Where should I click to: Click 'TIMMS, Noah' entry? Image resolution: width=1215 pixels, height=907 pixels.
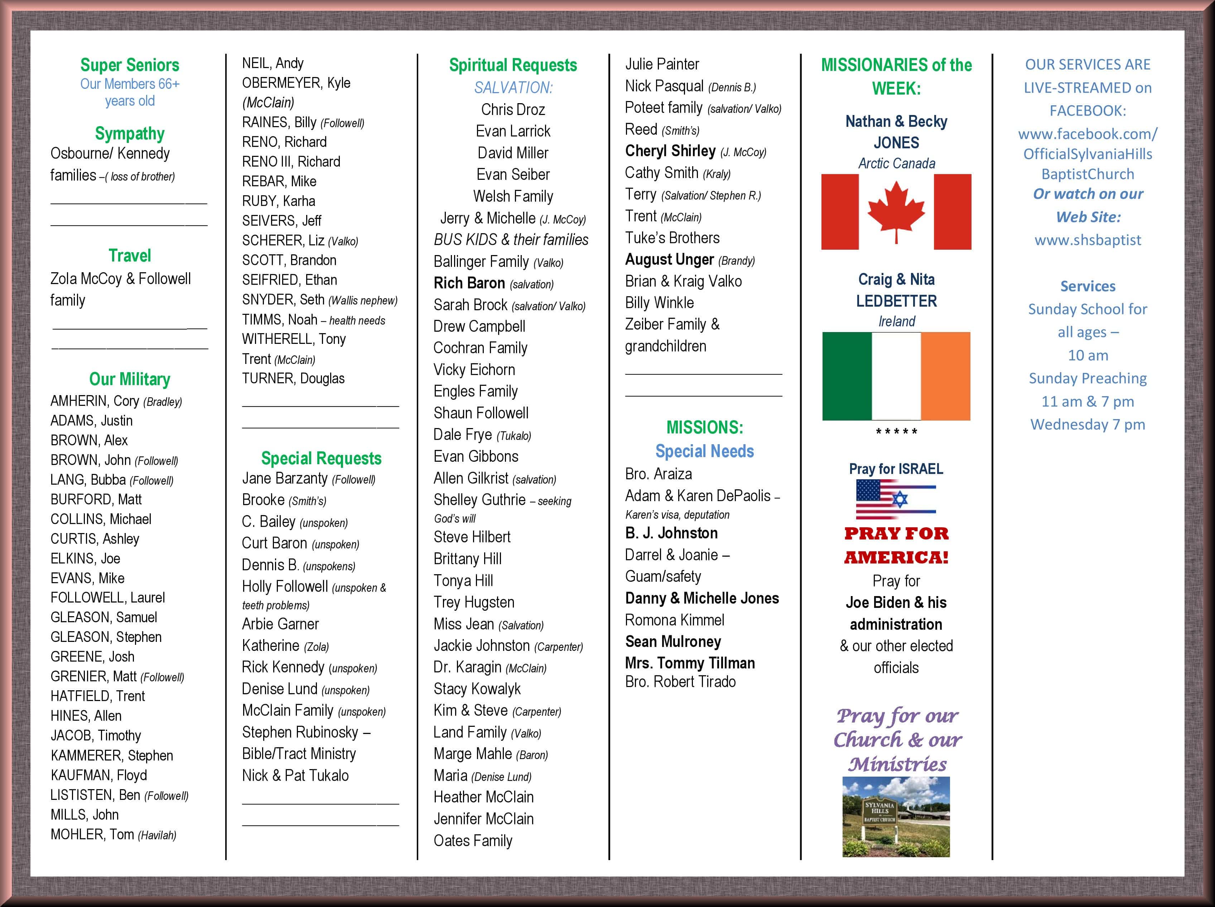tap(280, 320)
